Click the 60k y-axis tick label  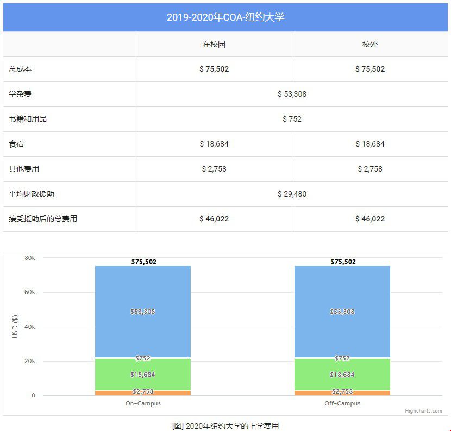pyautogui.click(x=30, y=292)
